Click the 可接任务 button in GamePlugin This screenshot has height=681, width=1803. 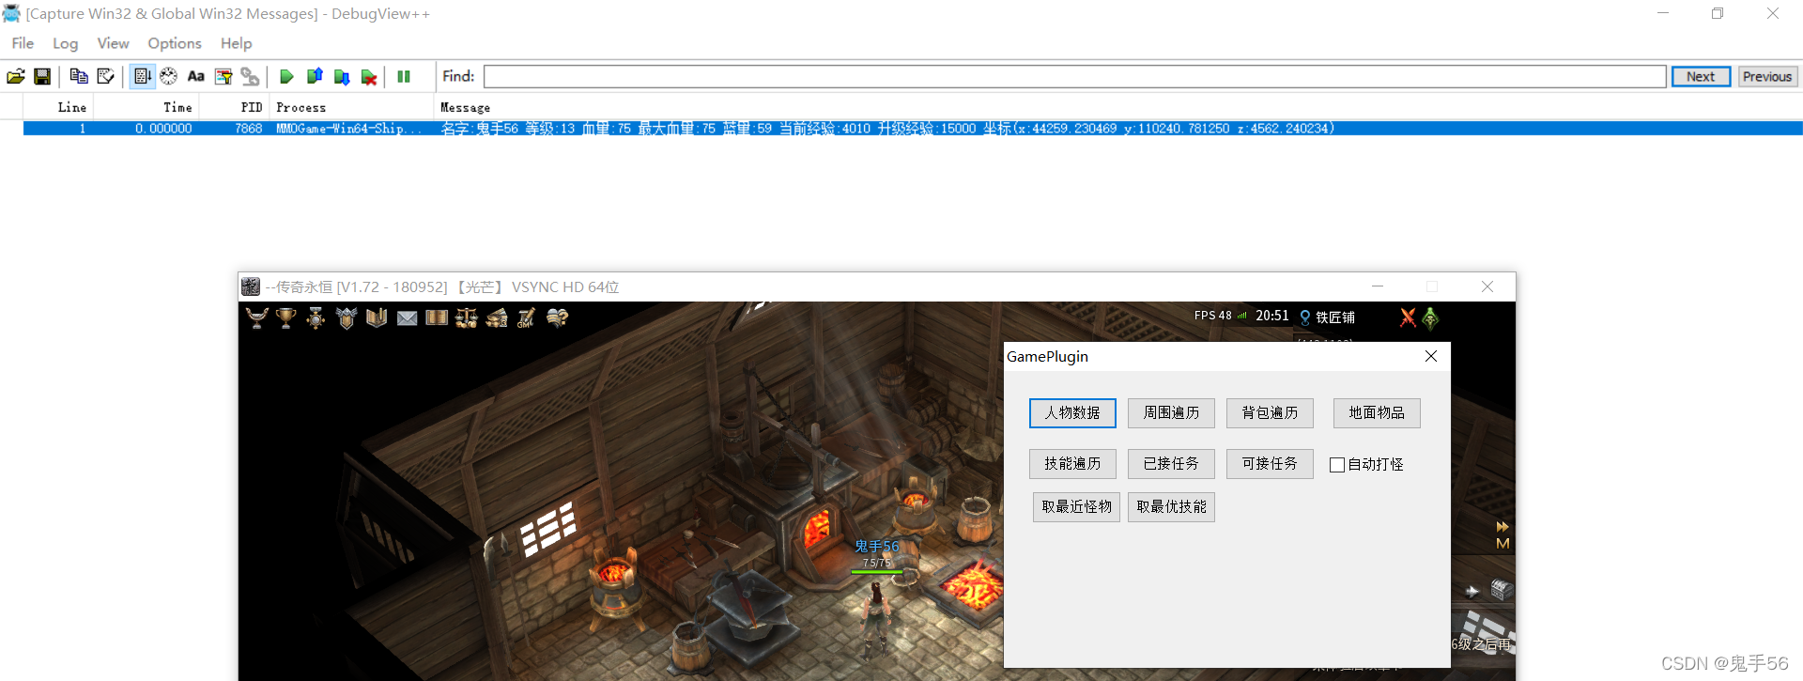(1270, 464)
